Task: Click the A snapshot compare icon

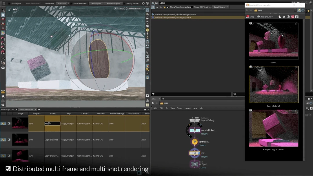Action: pyautogui.click(x=284, y=17)
